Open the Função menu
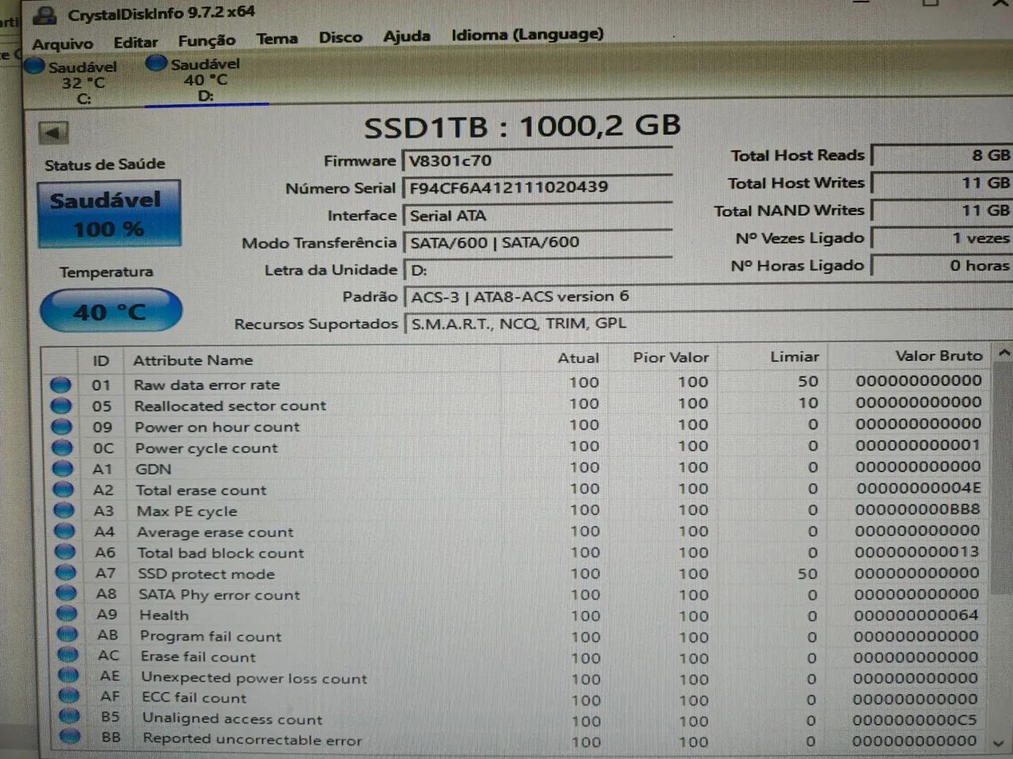The image size is (1013, 759). pyautogui.click(x=207, y=40)
